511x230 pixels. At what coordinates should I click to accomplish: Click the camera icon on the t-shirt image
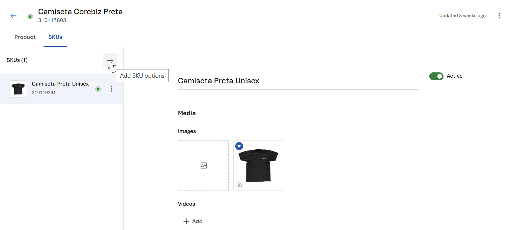click(x=239, y=185)
